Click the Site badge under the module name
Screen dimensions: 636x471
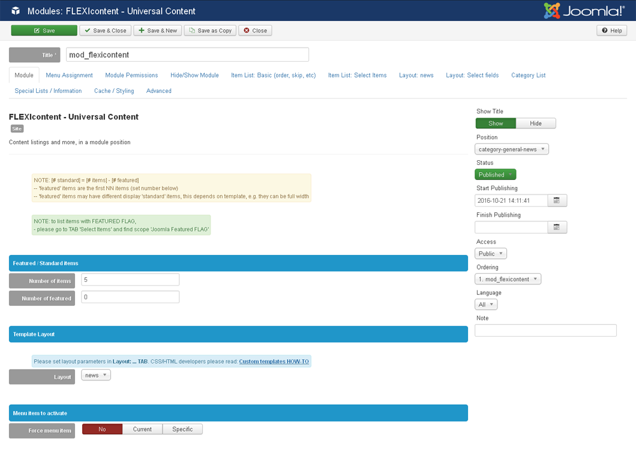point(17,128)
